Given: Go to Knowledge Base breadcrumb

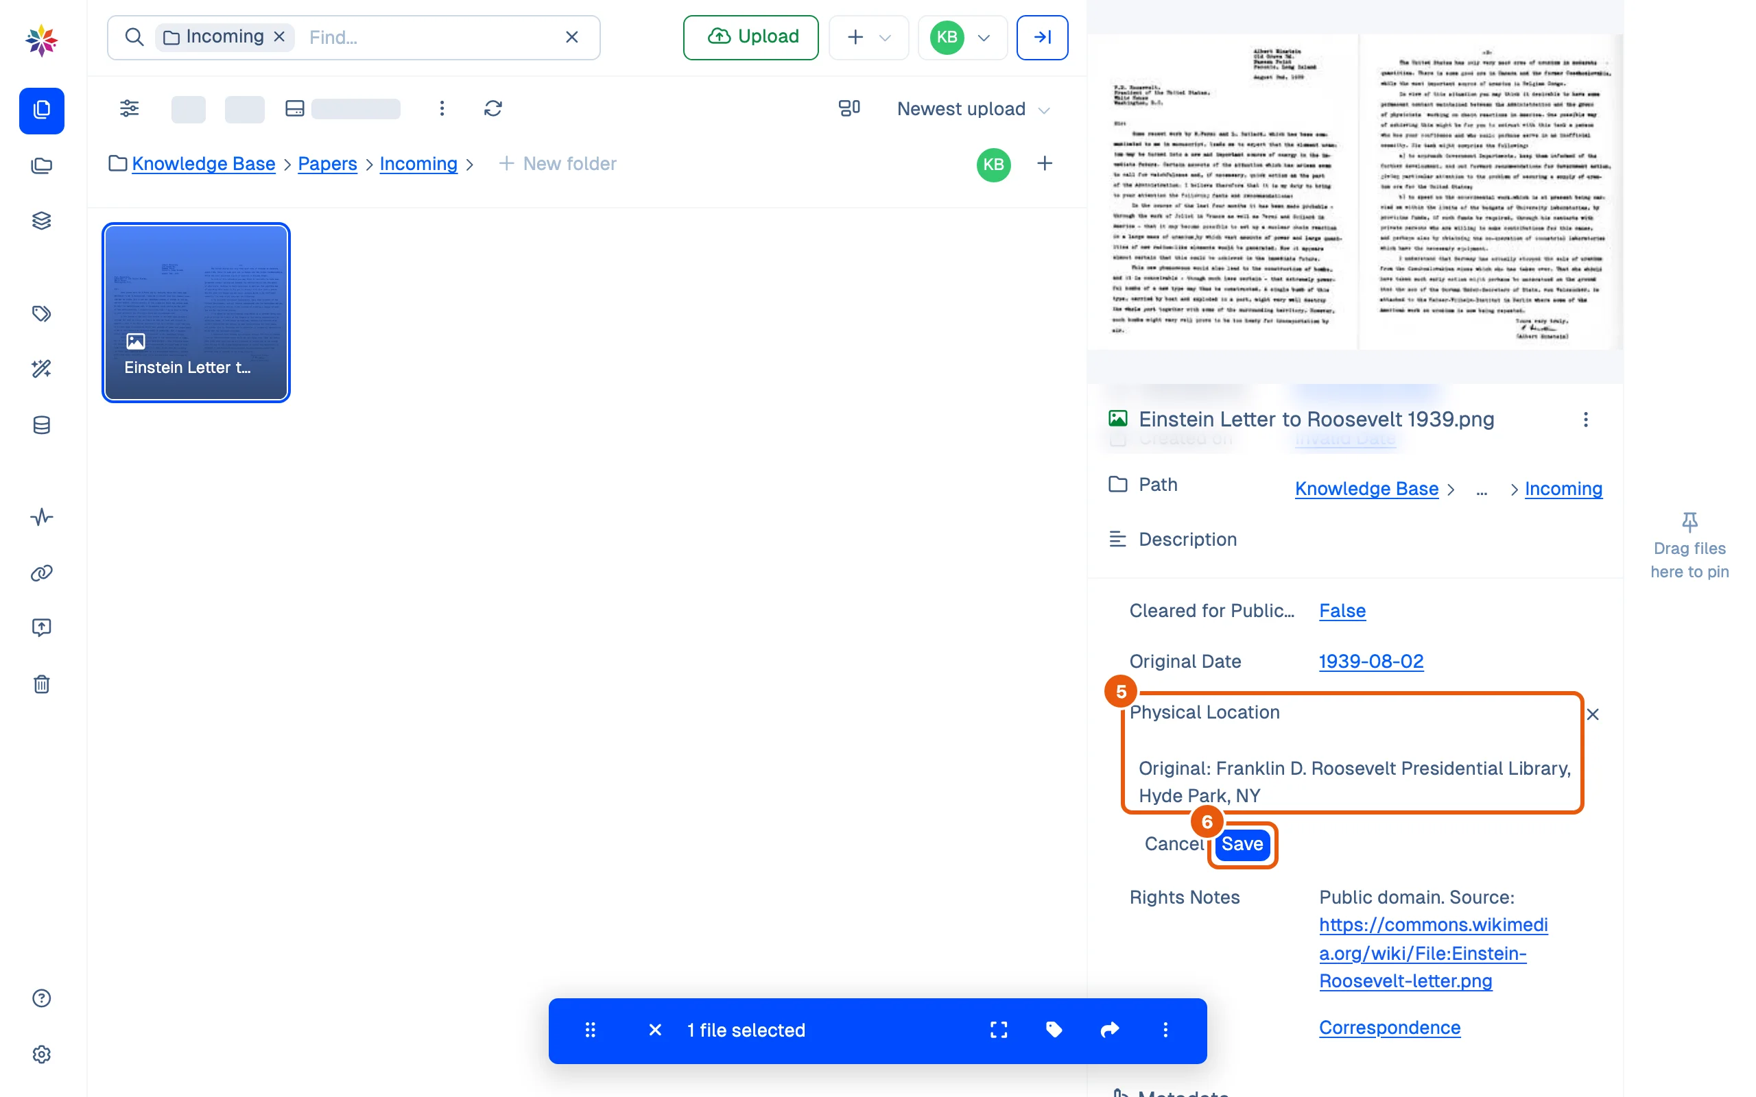Looking at the screenshot, I should pyautogui.click(x=203, y=164).
